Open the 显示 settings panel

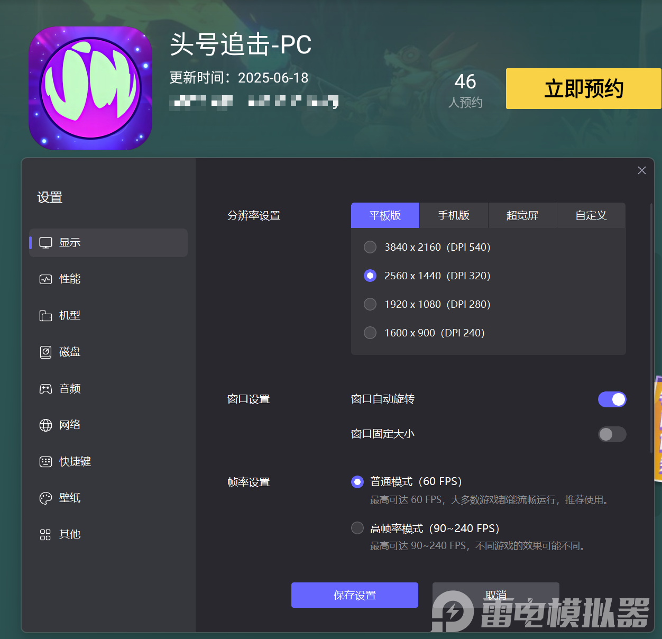tap(69, 242)
